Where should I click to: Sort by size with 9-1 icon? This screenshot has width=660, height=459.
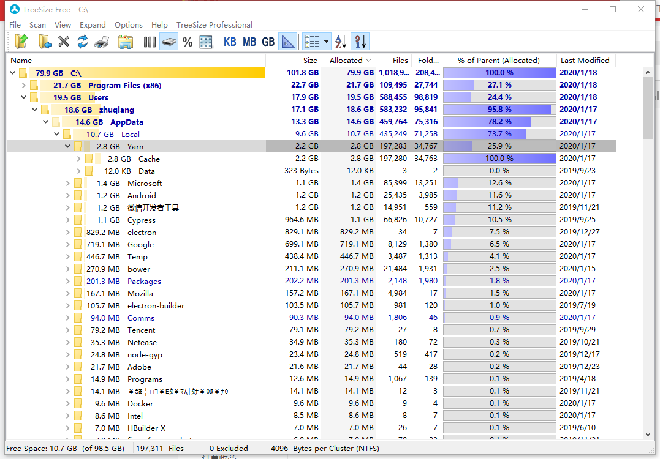click(x=360, y=42)
